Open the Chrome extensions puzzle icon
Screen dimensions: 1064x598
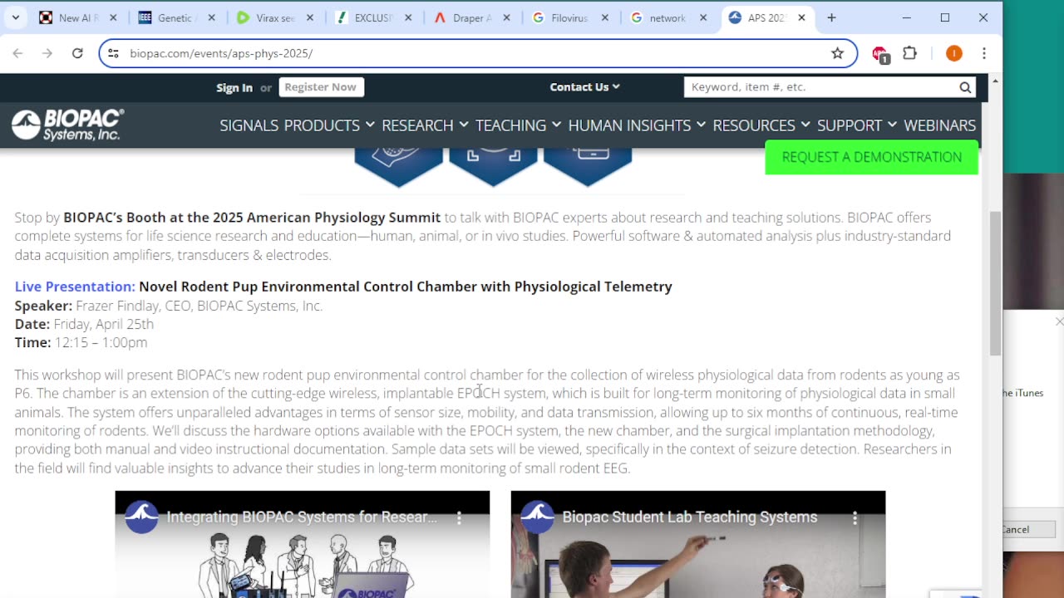(910, 53)
